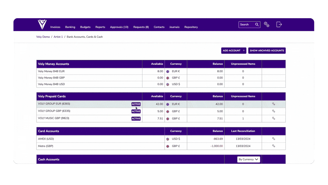This screenshot has width=328, height=185.
Task: Click Bank Accounts, Cards & Cash breadcrumb
Action: pos(85,37)
